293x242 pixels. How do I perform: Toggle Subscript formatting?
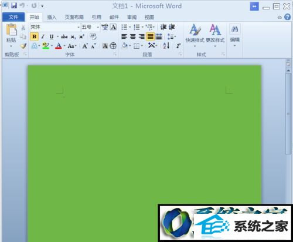coord(73,36)
